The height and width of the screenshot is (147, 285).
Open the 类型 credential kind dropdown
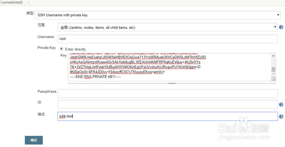(x=158, y=15)
